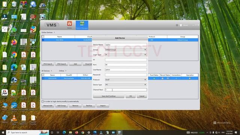
Task: Click the UserName input field
Action: [x=126, y=70]
